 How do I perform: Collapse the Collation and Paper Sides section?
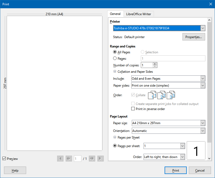(115, 71)
